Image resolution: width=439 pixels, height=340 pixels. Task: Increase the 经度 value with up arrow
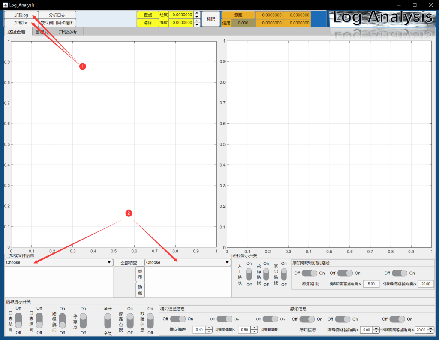(197, 13)
